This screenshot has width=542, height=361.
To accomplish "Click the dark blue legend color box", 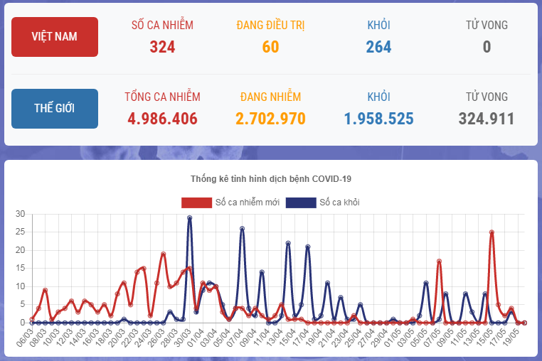I will 300,203.
